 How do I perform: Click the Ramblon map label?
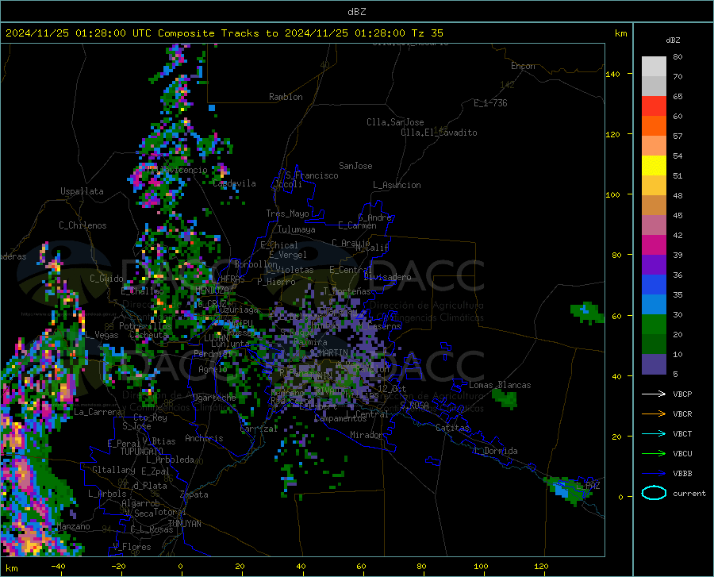coord(286,97)
